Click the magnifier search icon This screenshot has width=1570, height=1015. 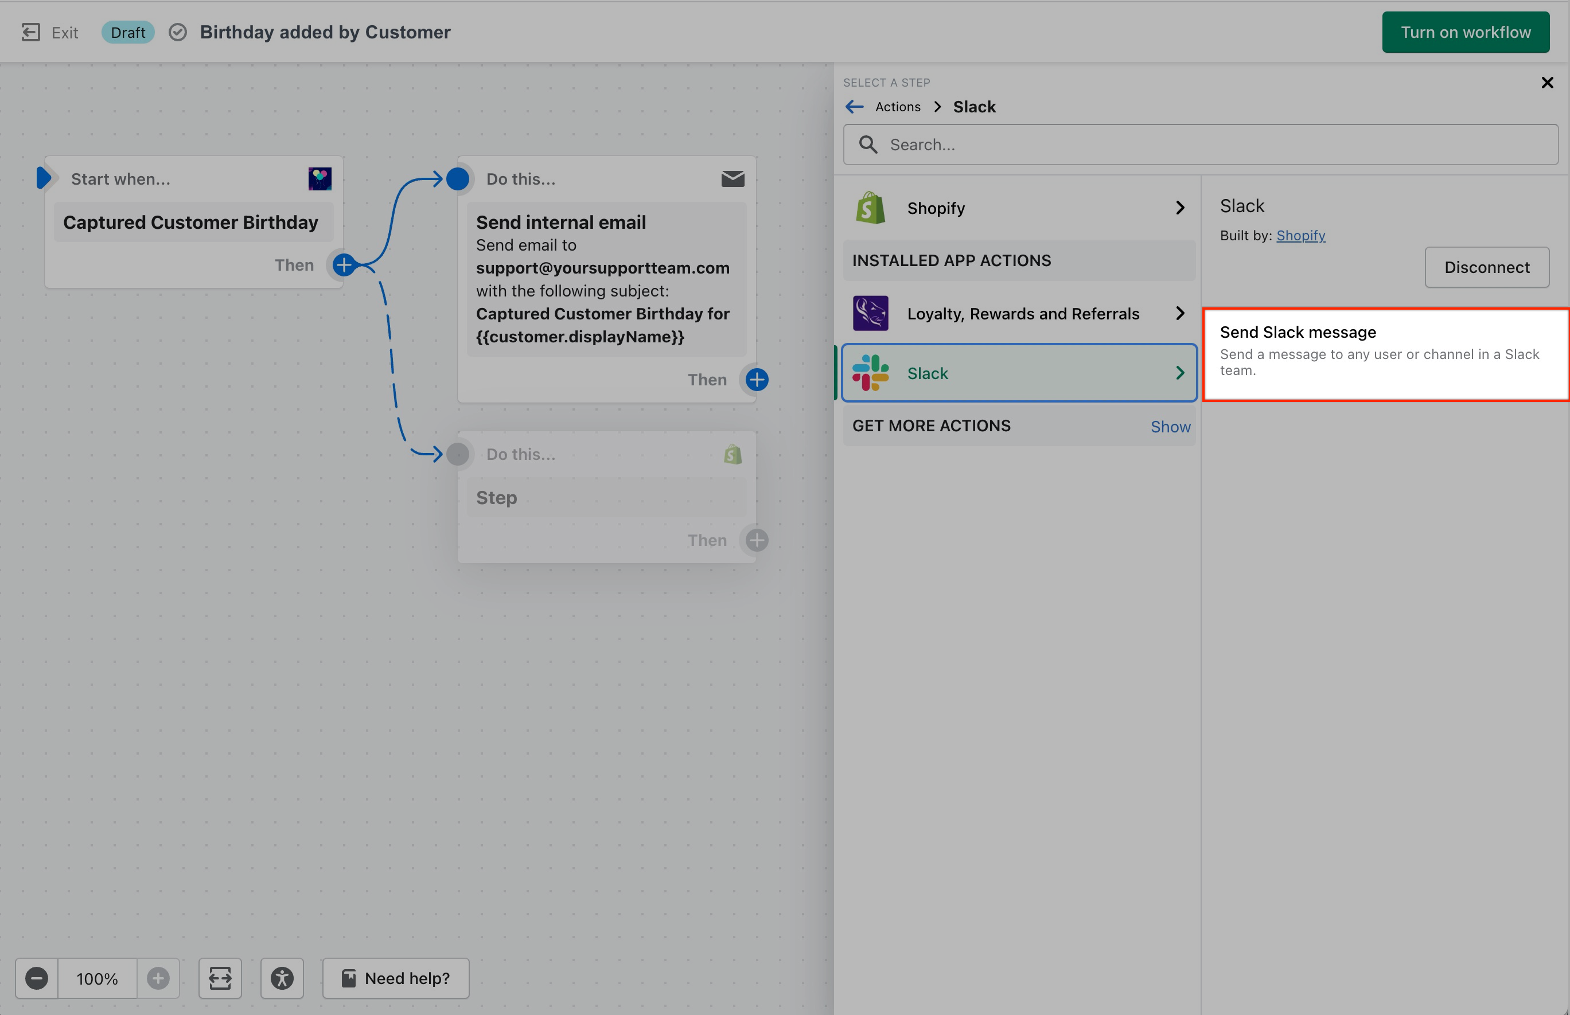pyautogui.click(x=868, y=145)
